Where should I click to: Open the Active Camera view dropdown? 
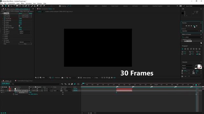(88, 78)
